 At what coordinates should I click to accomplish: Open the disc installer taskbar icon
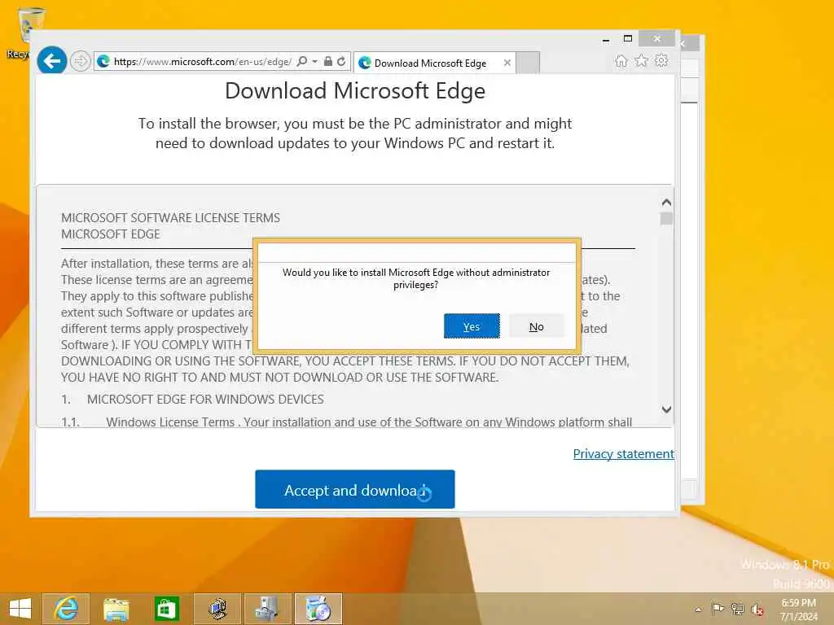(x=318, y=609)
